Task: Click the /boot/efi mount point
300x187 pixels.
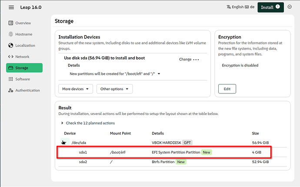Action: (118, 152)
